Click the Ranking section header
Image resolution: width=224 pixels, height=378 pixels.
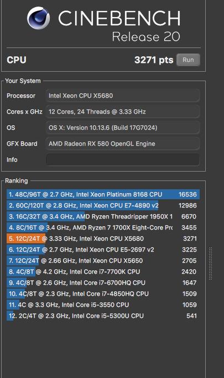pyautogui.click(x=17, y=181)
